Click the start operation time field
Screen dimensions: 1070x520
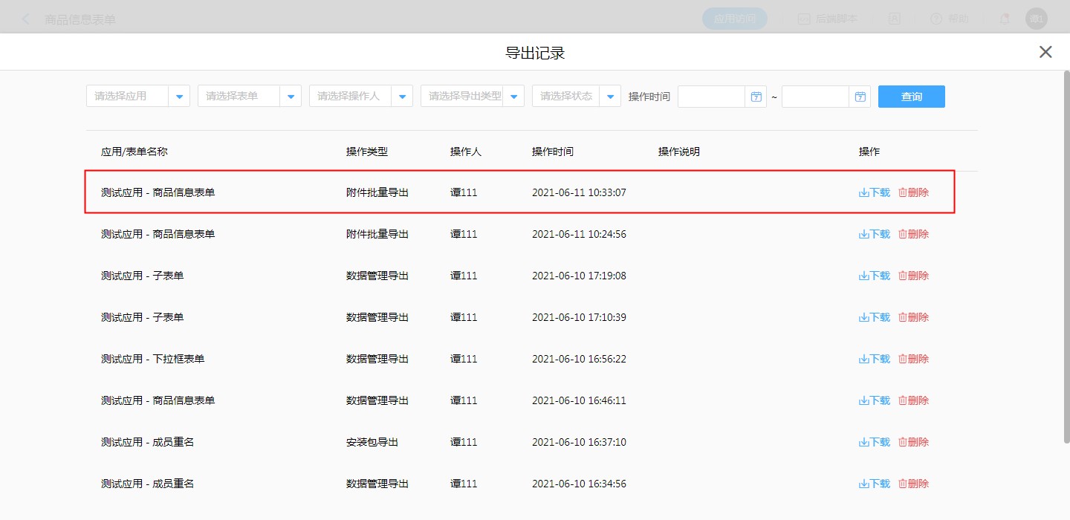tap(711, 97)
